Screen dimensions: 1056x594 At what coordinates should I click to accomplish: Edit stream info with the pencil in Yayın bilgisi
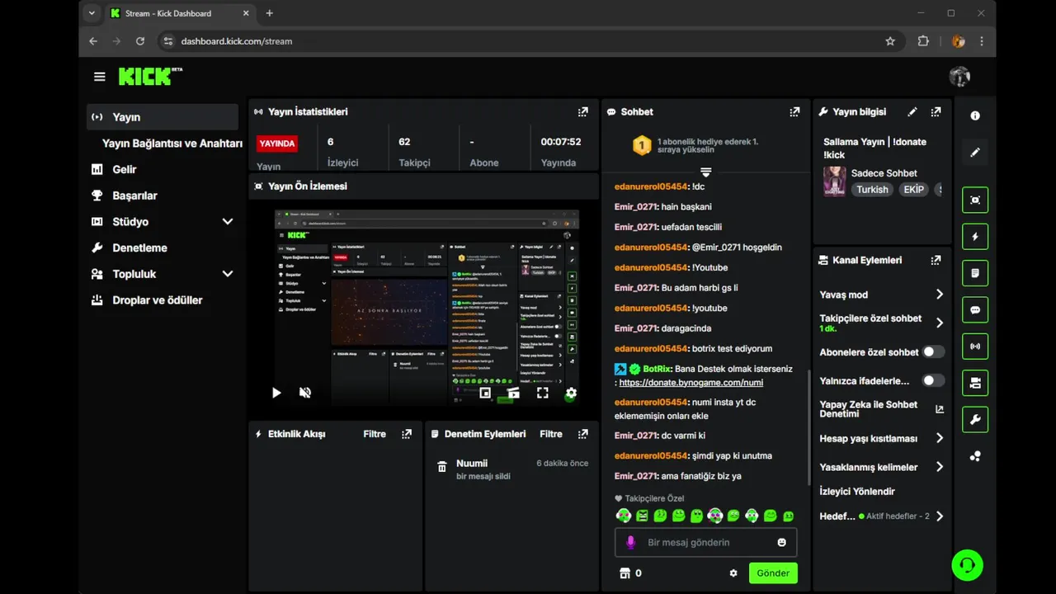912,111
